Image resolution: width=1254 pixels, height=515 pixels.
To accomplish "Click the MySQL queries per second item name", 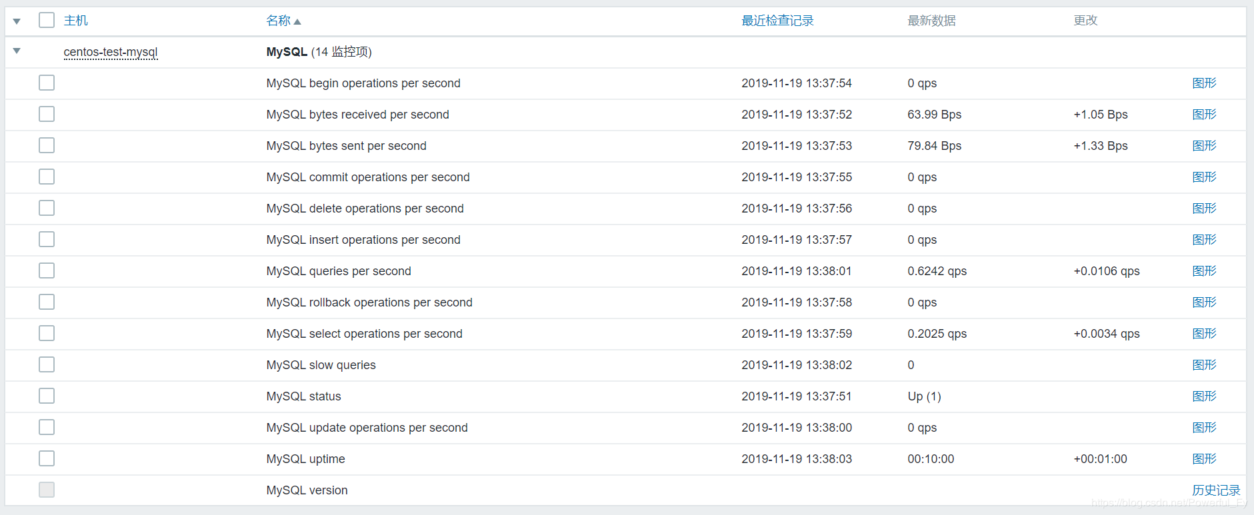I will (339, 271).
